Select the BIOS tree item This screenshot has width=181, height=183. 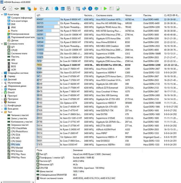click(13, 66)
